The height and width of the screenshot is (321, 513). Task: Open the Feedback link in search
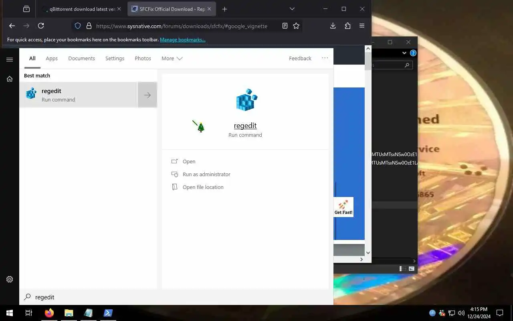(x=300, y=58)
